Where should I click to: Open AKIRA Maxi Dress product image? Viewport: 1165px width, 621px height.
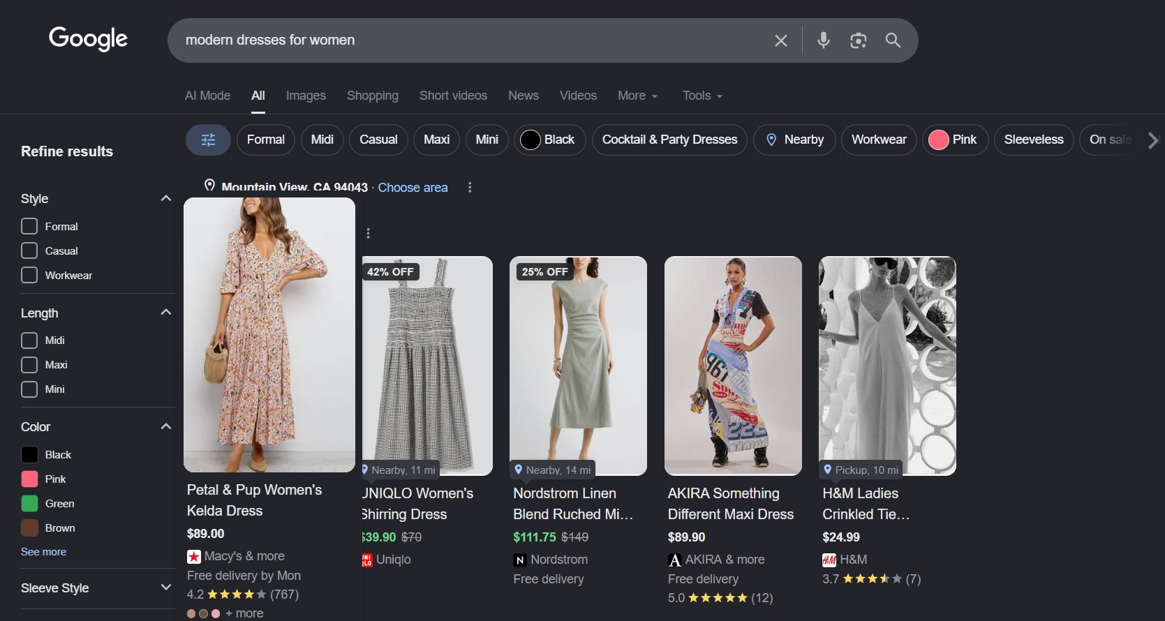[x=733, y=366]
